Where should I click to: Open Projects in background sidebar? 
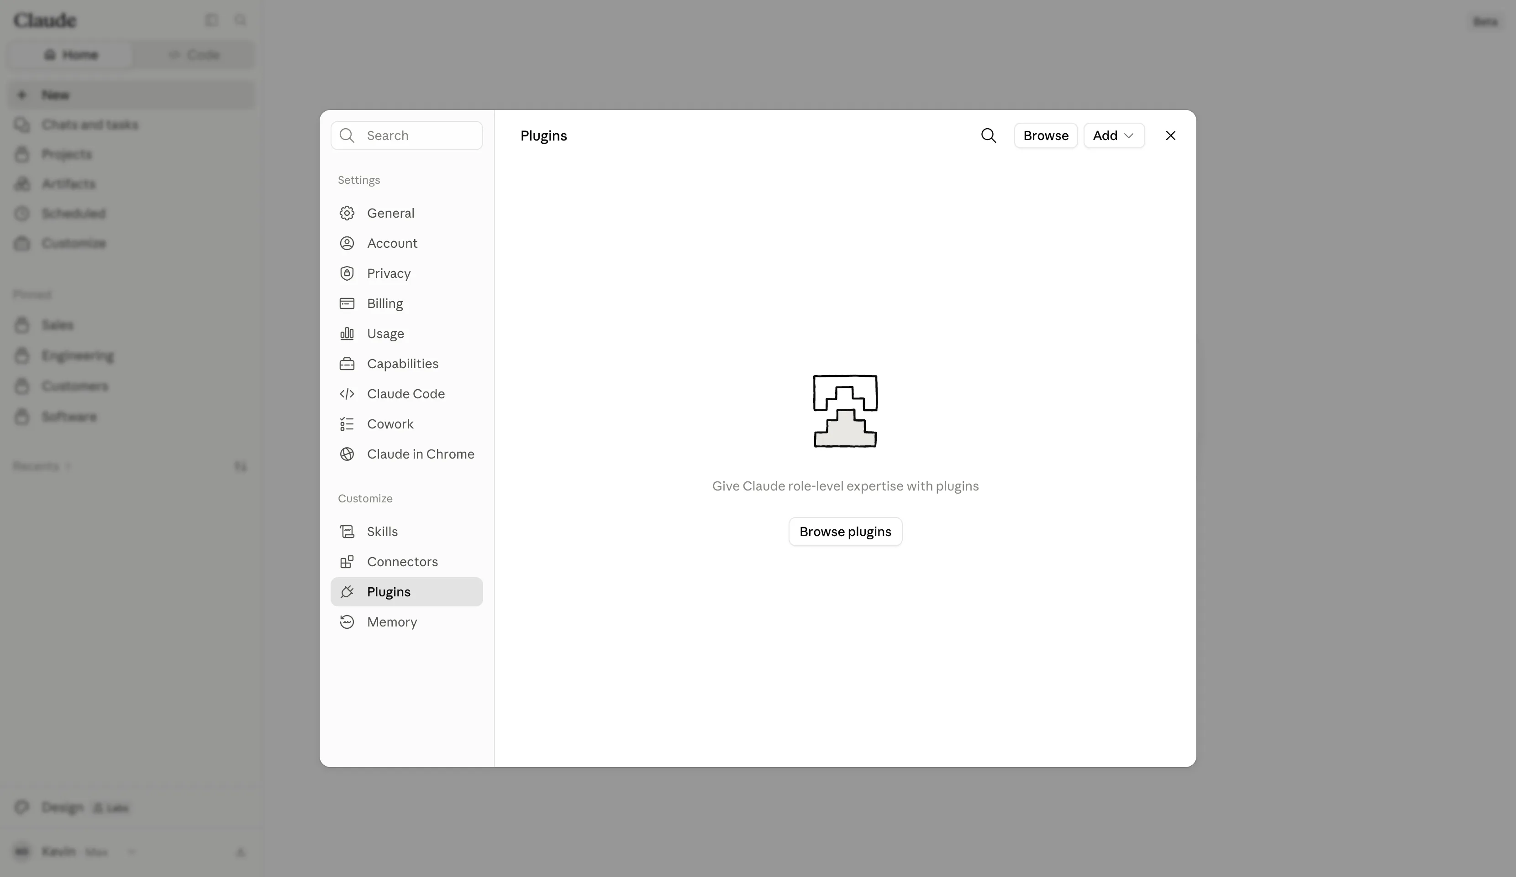click(x=131, y=154)
